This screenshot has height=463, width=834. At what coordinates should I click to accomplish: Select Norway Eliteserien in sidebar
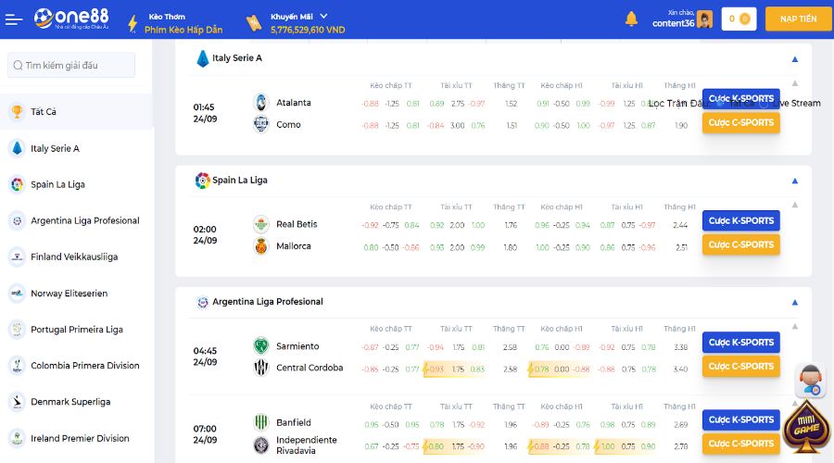pyautogui.click(x=77, y=293)
